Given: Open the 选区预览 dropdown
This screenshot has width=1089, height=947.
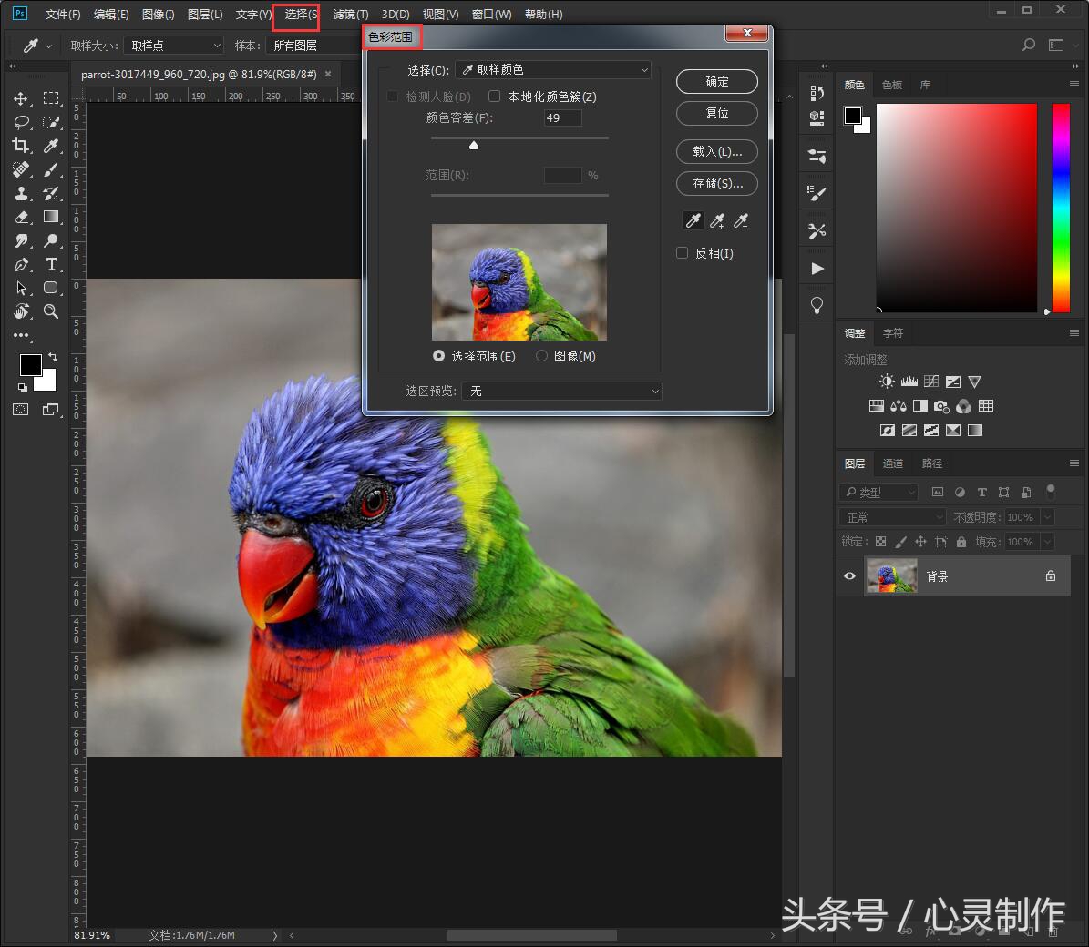Looking at the screenshot, I should (x=561, y=392).
